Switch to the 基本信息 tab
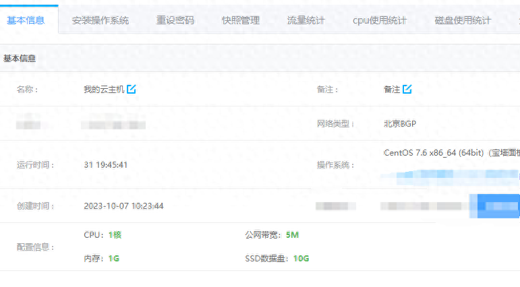The image size is (520, 287). tap(26, 20)
